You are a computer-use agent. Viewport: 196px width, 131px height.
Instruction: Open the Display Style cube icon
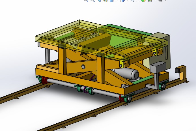coord(122,1)
